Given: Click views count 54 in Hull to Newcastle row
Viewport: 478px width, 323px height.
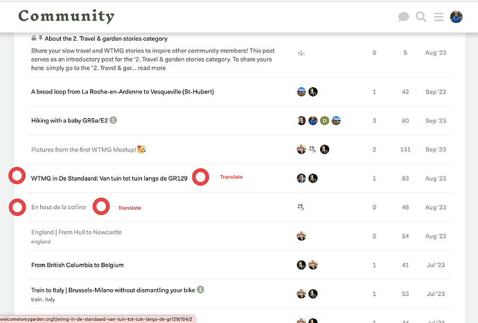Looking at the screenshot, I should click(x=405, y=237).
